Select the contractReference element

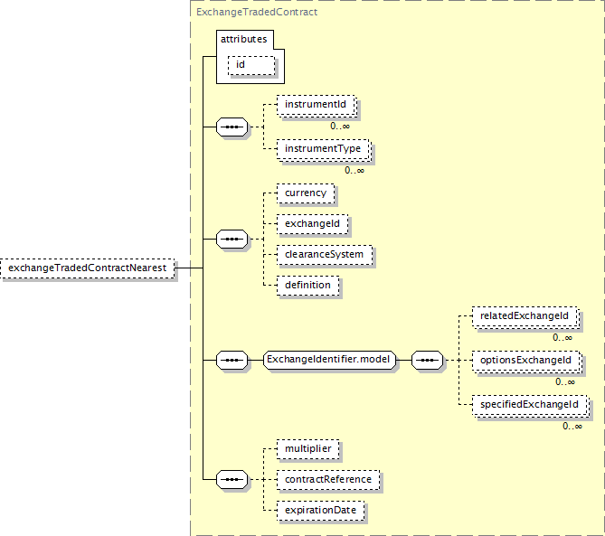point(328,479)
